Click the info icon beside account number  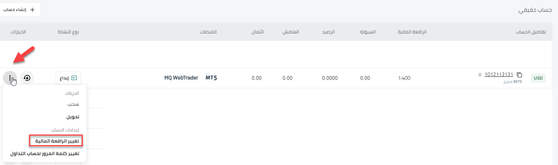479,75
